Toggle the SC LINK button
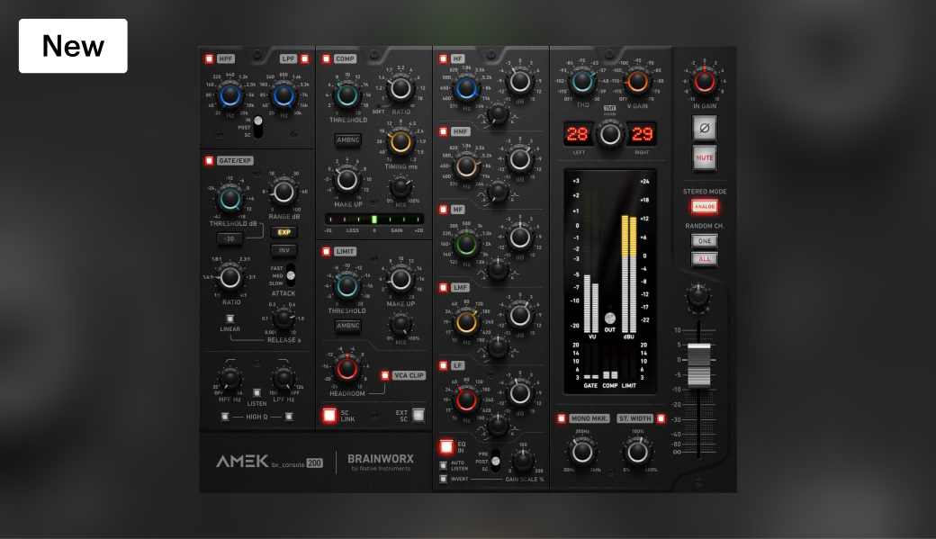 [329, 415]
